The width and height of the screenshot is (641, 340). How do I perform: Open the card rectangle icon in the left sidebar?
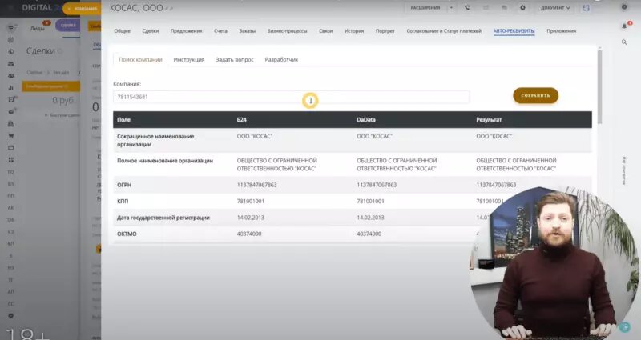click(x=11, y=147)
